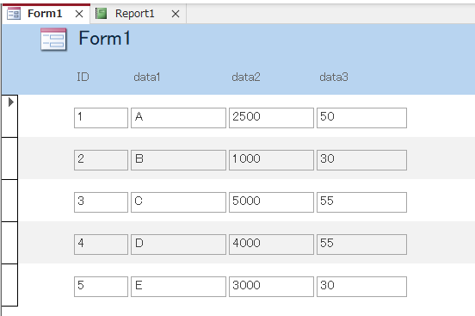Click the data3 field in row E
This screenshot has height=316, width=475.
[x=361, y=286]
